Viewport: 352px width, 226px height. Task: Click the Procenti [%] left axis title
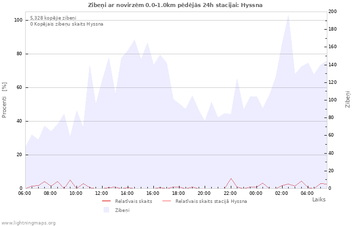[x=5, y=100]
